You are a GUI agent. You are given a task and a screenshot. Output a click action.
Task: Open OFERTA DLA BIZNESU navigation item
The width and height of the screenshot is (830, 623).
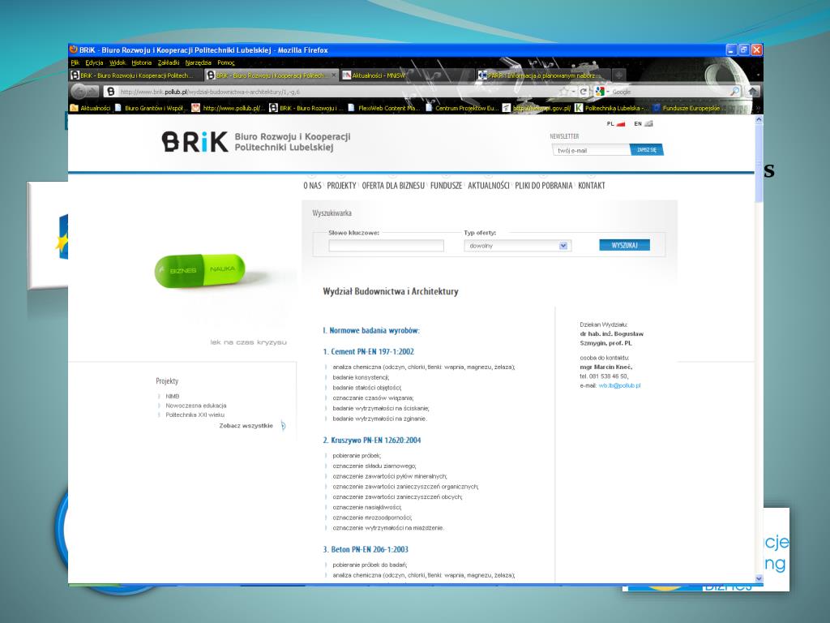(x=393, y=186)
